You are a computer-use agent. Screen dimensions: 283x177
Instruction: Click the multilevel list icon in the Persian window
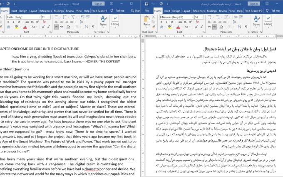(226, 17)
